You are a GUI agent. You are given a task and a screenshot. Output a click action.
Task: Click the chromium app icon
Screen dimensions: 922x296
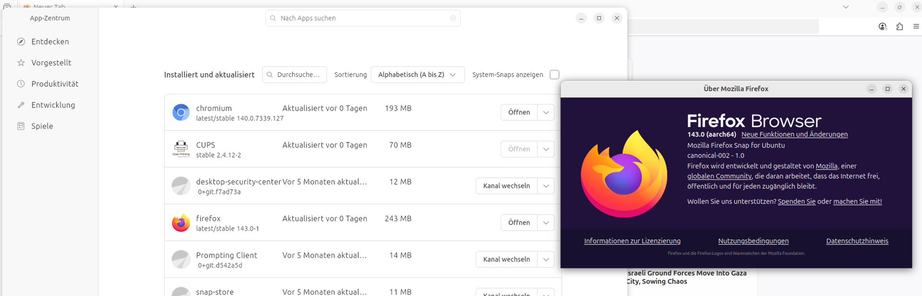(181, 113)
